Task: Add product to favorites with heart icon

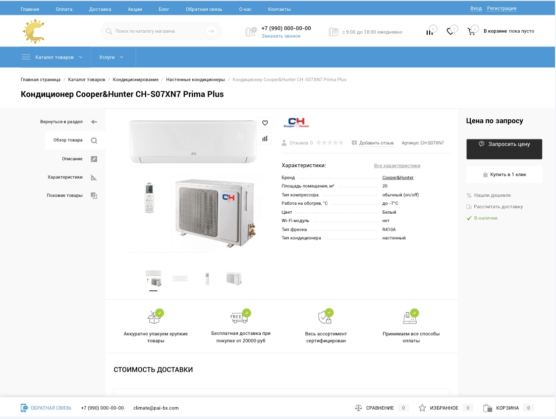Action: tap(265, 123)
